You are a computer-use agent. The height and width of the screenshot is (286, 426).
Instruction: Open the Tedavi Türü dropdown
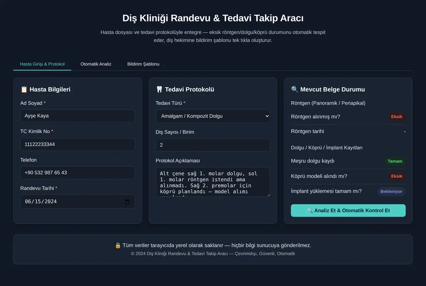point(213,116)
